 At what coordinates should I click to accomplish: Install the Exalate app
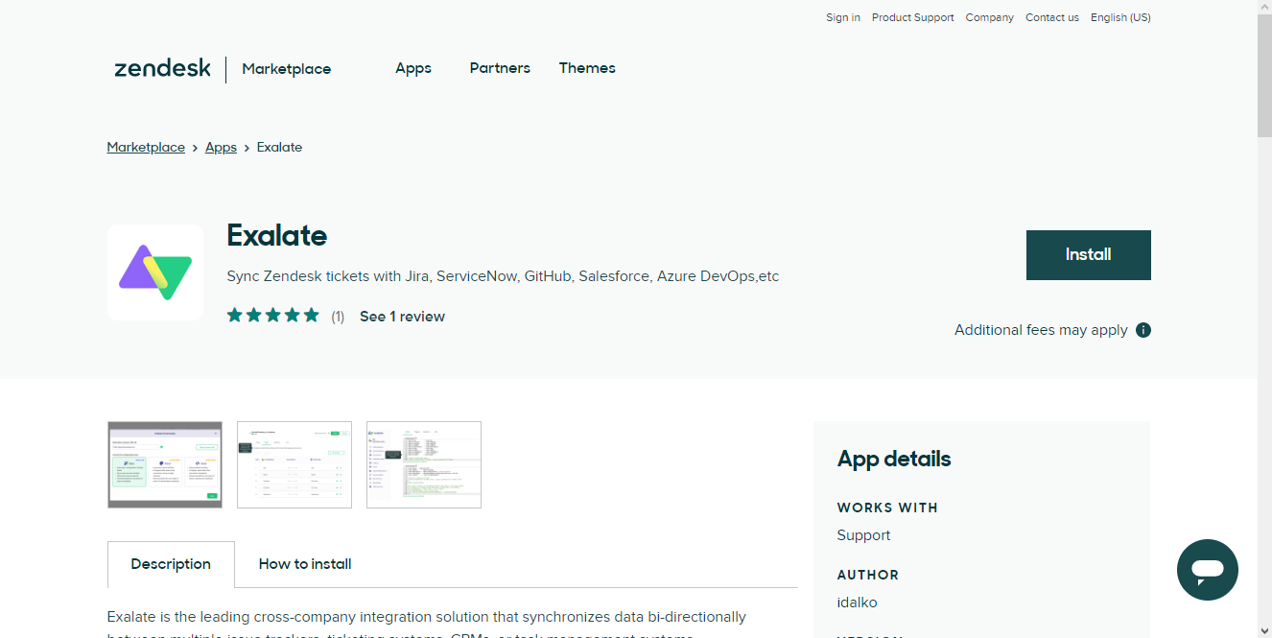click(x=1088, y=255)
